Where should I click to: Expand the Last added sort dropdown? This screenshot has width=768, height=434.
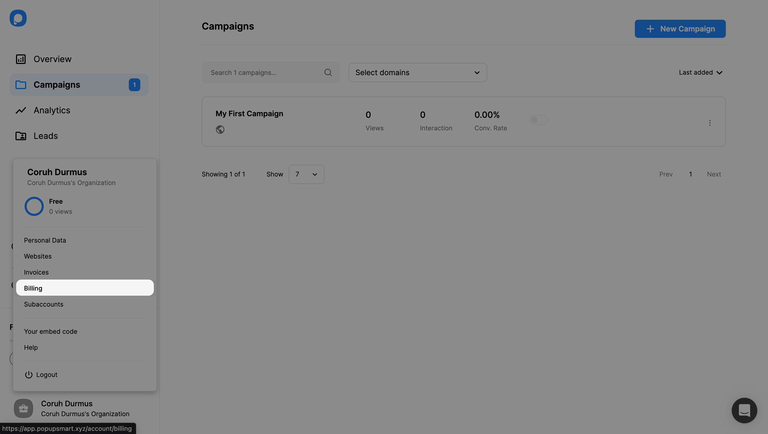point(700,73)
